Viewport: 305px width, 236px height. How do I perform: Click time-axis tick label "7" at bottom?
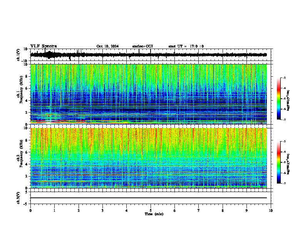point(199,211)
